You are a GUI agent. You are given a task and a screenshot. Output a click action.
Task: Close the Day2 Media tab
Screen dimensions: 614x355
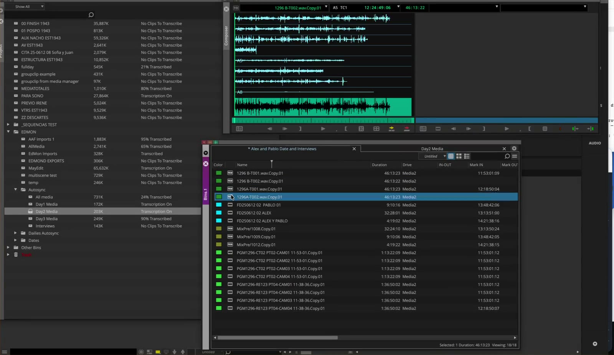point(504,149)
